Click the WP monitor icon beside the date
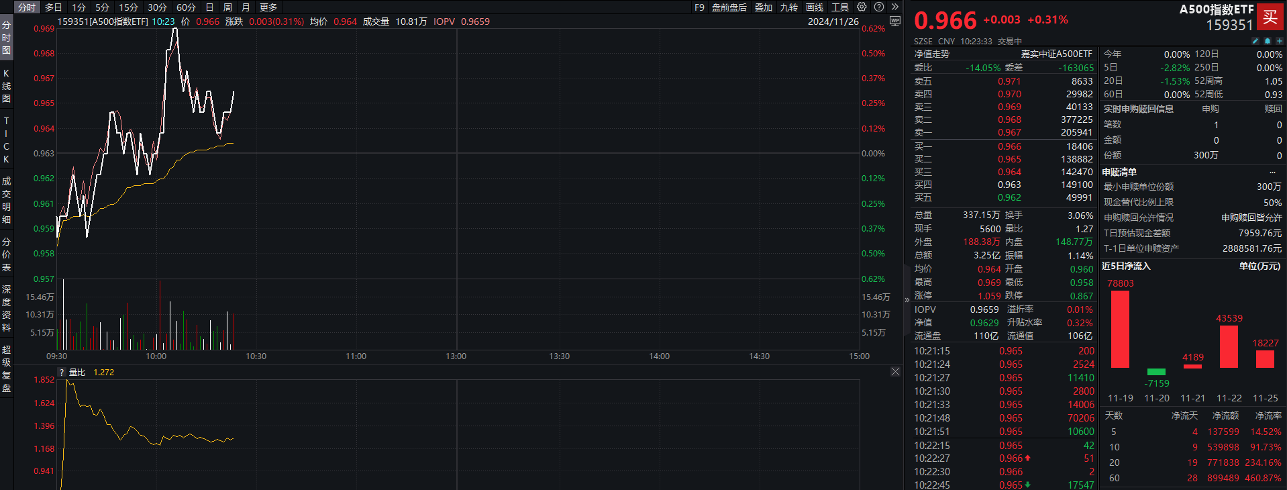1287x490 pixels. click(894, 21)
